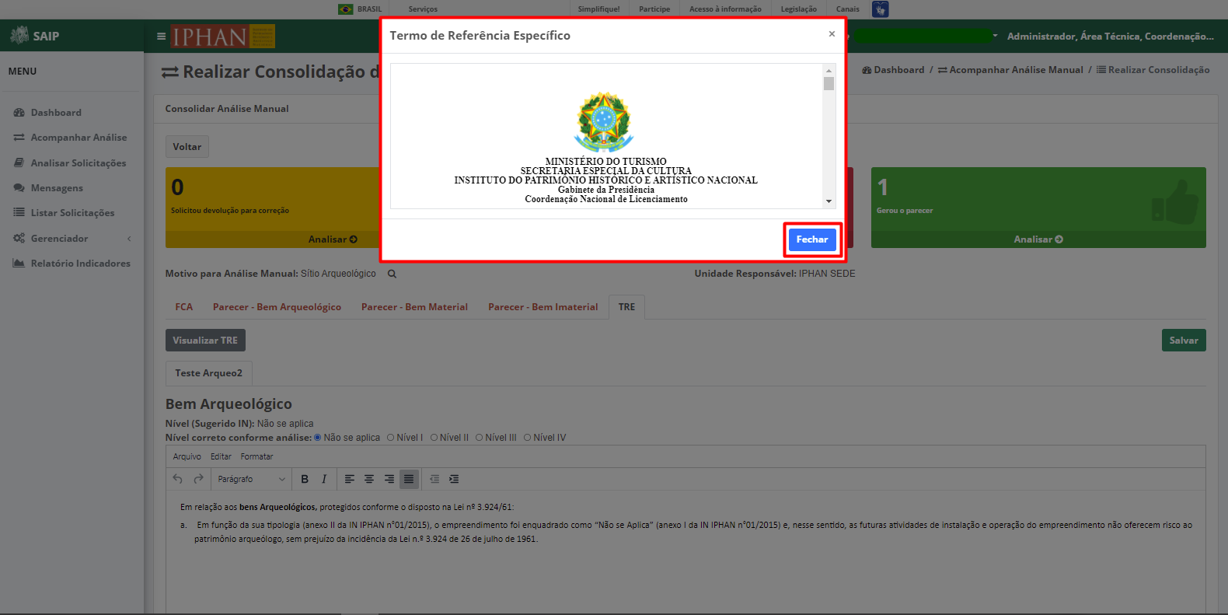Viewport: 1228px width, 615px height.
Task: Click the undo arrow in the editor toolbar
Action: (x=178, y=479)
